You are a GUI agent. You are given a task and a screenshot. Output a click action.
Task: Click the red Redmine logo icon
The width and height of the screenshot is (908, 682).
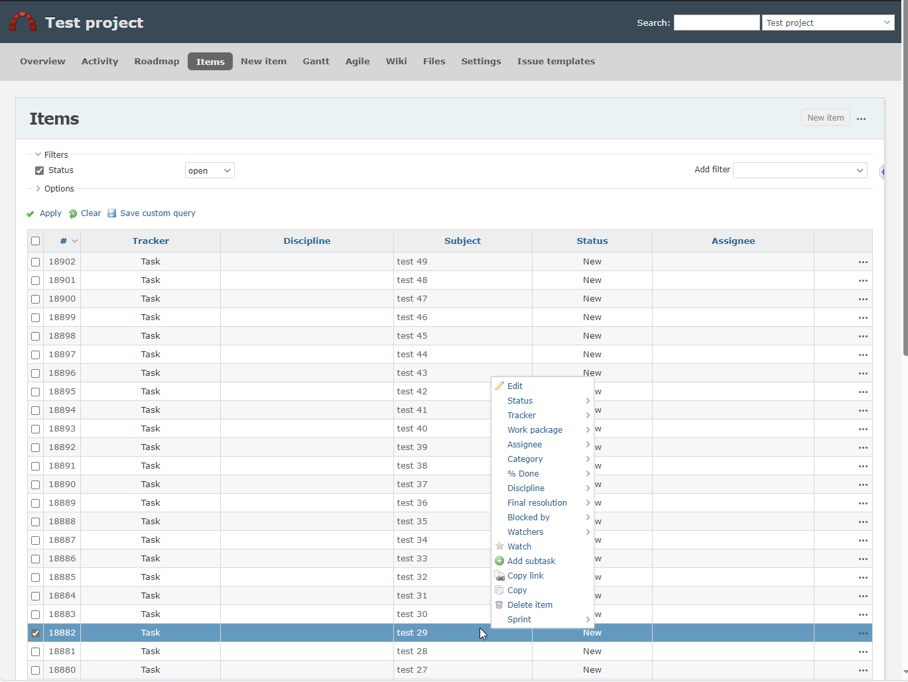[x=23, y=22]
